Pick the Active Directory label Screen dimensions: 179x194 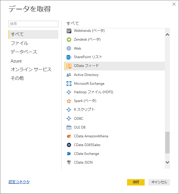86,75
